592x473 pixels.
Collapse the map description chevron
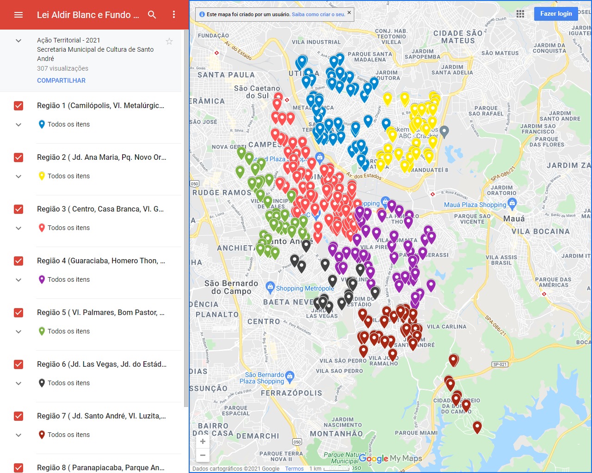[x=18, y=41]
